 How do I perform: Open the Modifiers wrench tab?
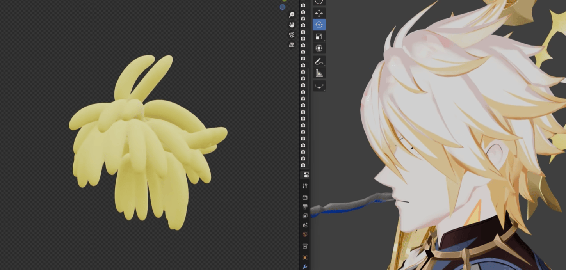(x=305, y=267)
